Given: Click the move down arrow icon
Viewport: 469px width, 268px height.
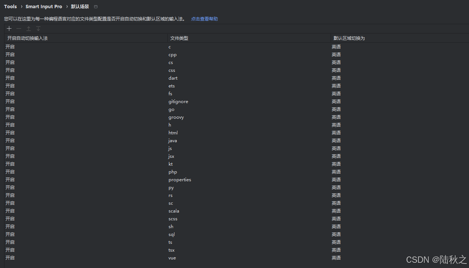Looking at the screenshot, I should click(x=38, y=29).
